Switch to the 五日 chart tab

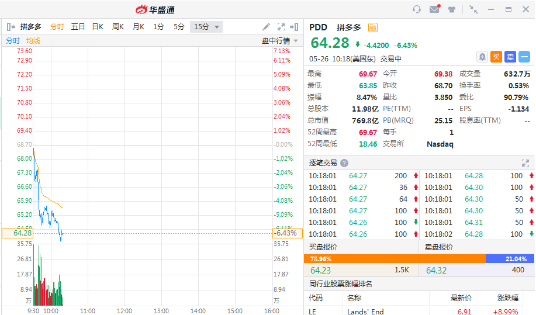coord(78,27)
